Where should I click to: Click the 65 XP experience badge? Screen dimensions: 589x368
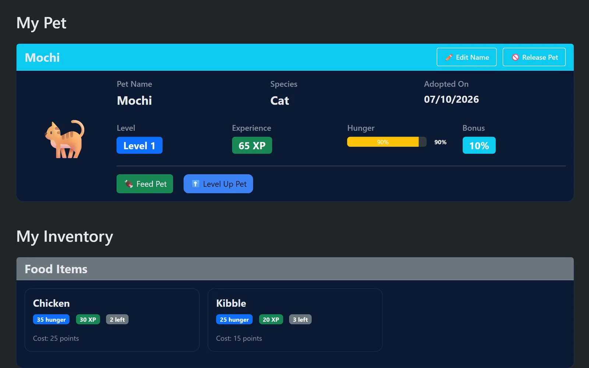click(x=252, y=145)
